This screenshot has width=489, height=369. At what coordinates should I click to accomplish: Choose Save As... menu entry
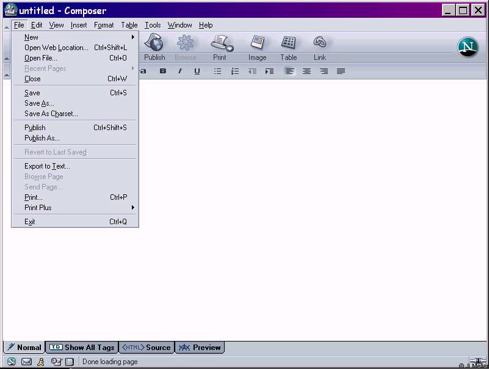point(75,103)
